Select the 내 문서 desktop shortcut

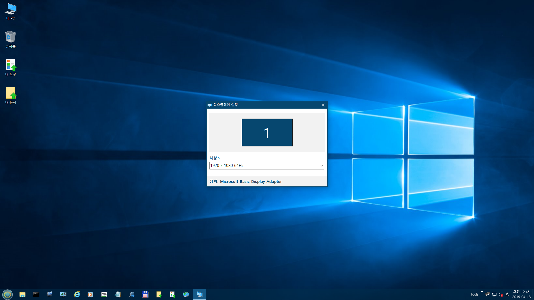pos(11,96)
